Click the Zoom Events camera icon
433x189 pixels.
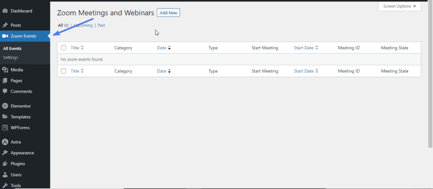coord(5,36)
